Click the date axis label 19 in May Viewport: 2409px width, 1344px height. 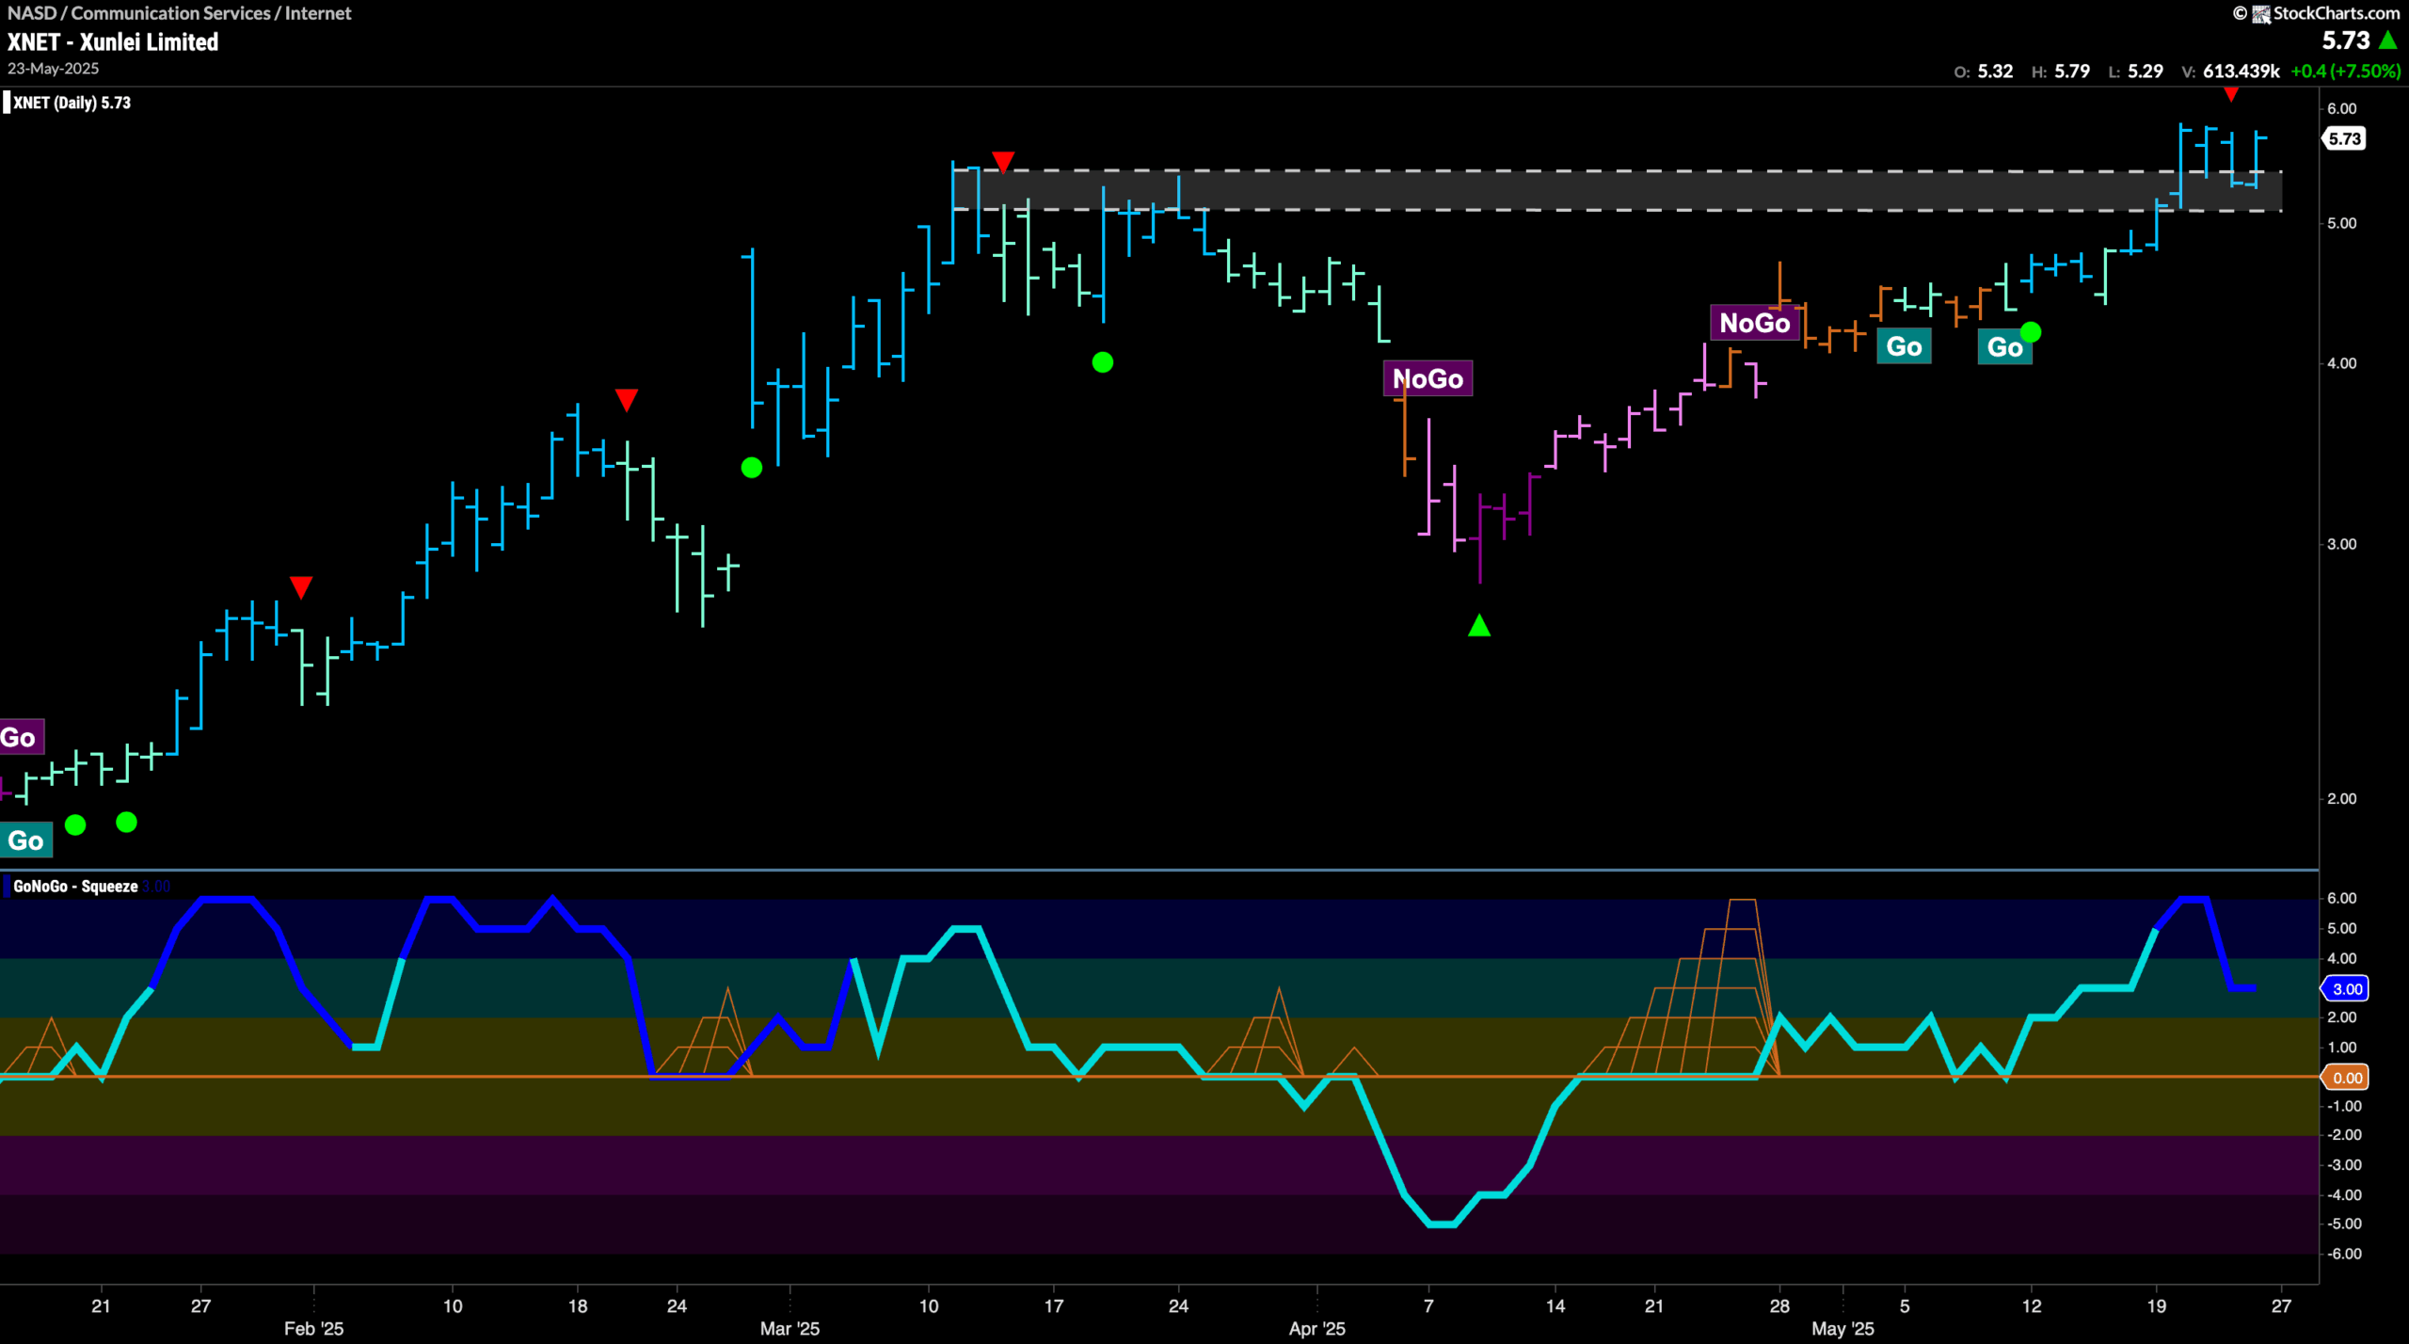pos(2156,1306)
